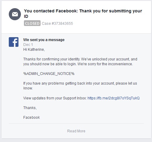Click 'ID' on the title's second line
This screenshot has width=152, height=142.
(26, 16)
